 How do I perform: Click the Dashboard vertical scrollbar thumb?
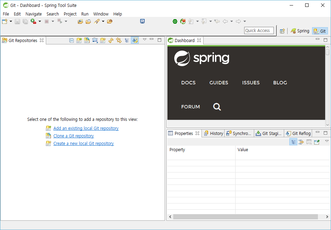coord(328,52)
